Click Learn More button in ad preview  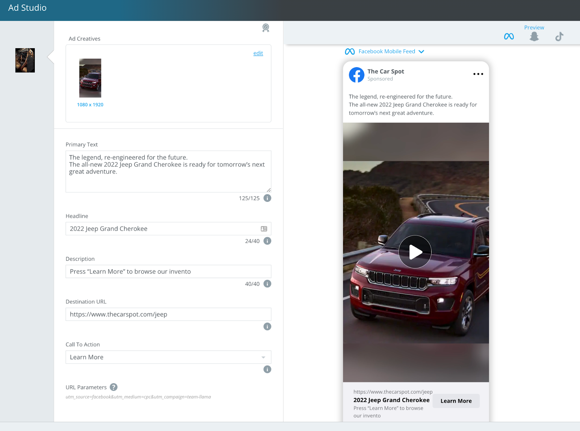(x=456, y=401)
